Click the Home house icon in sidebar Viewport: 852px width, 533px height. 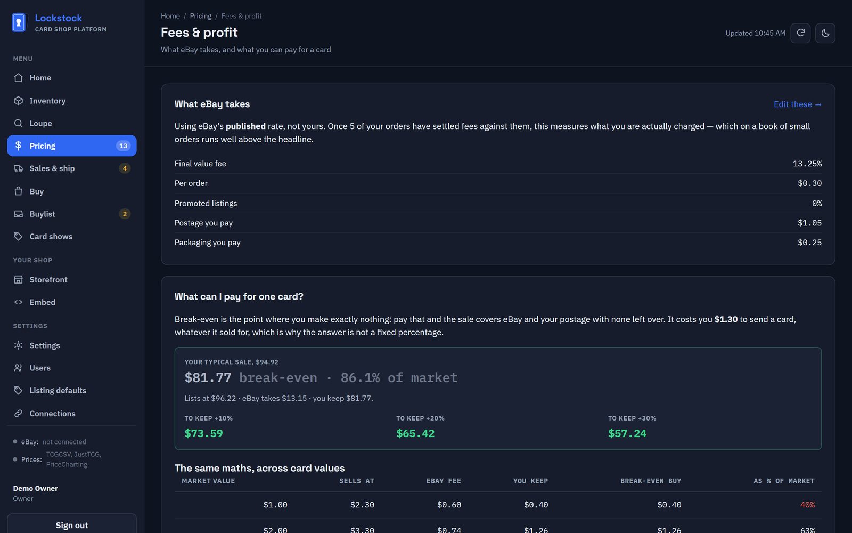(18, 78)
